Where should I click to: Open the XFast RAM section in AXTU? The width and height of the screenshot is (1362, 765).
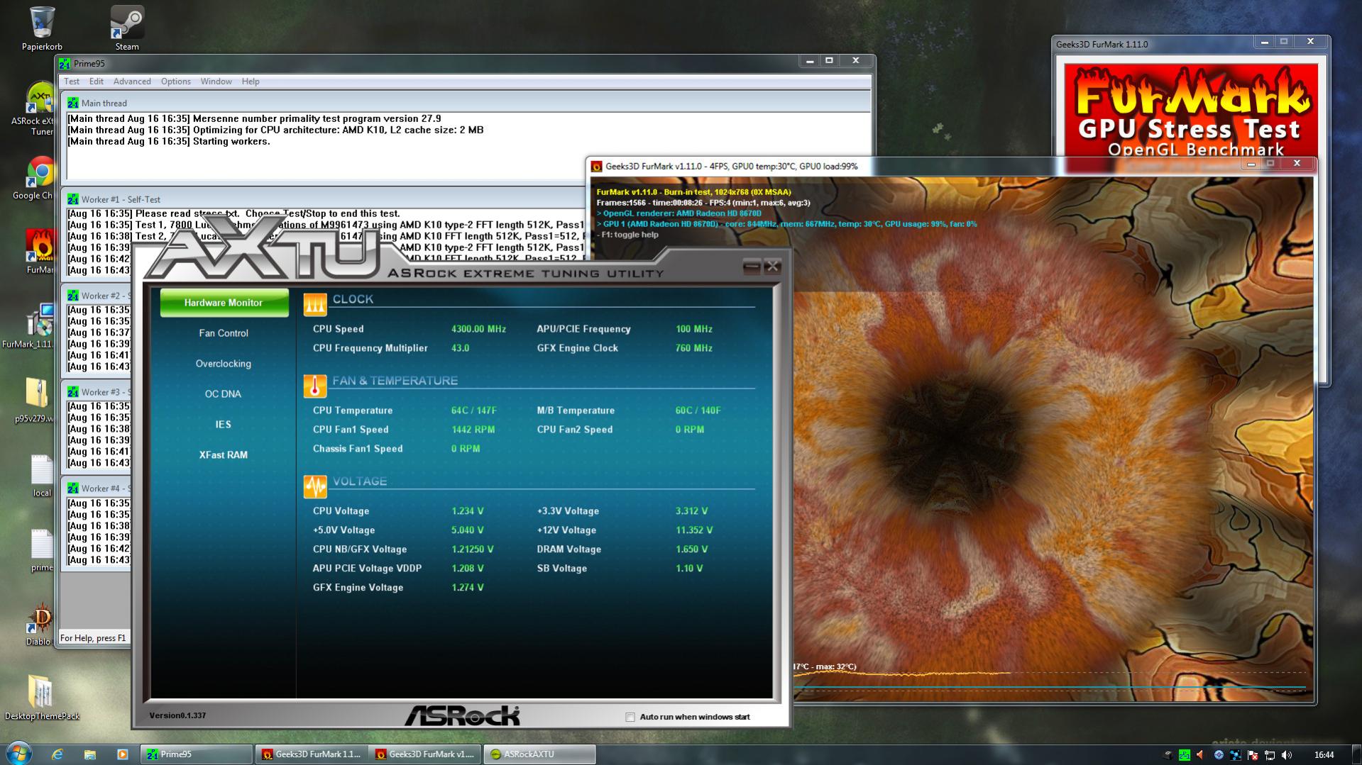tap(224, 455)
